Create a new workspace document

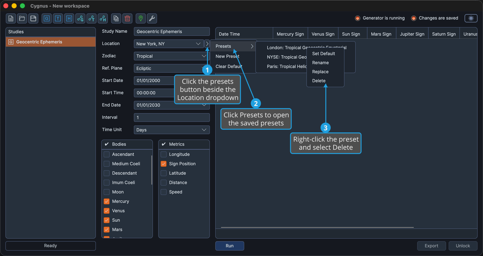tap(11, 18)
